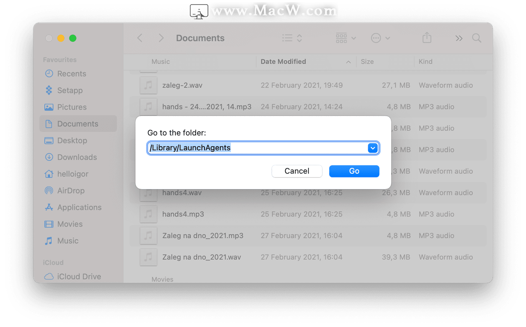Open the ellipsis action menu
The image size is (526, 327).
pos(380,38)
